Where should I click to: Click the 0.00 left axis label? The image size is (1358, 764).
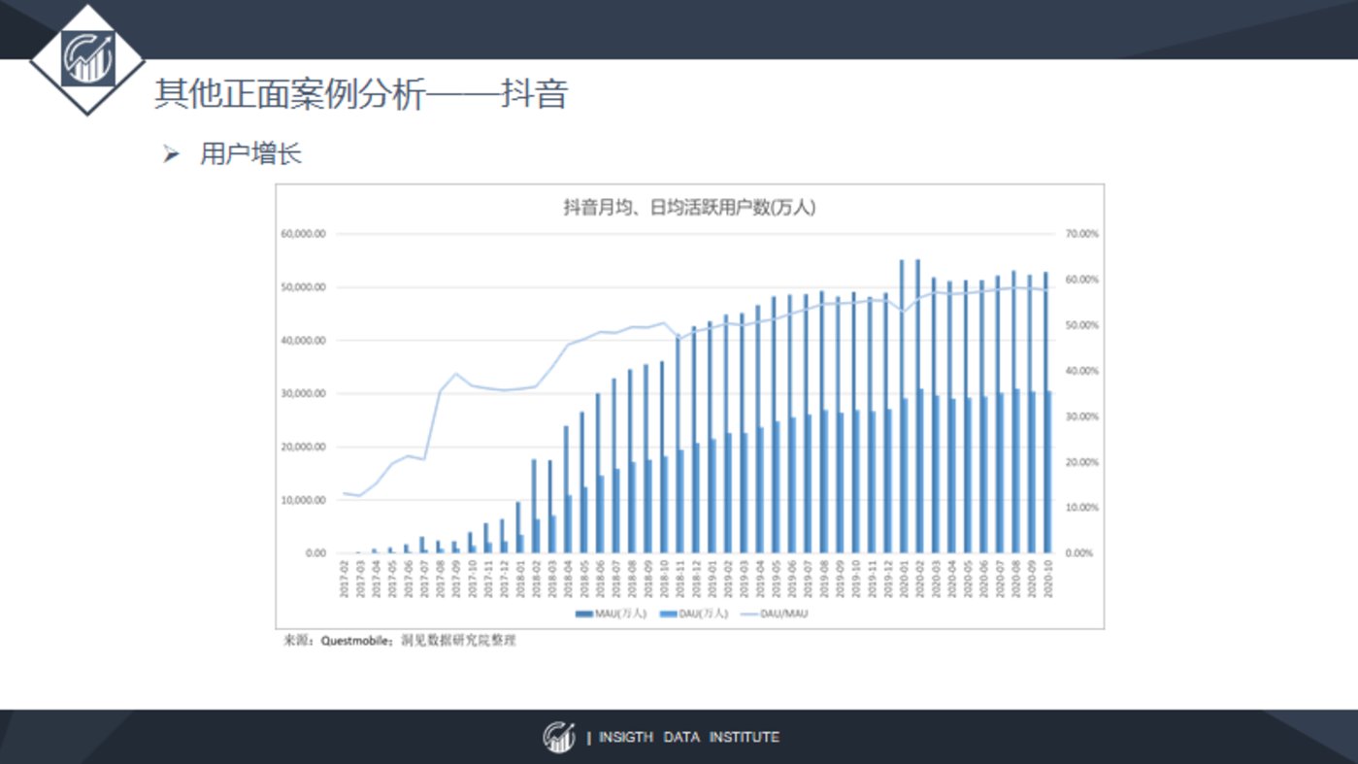pos(317,552)
